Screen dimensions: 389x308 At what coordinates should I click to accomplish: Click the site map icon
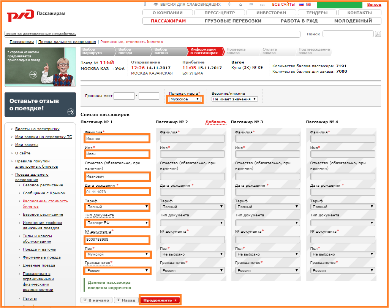point(229,5)
